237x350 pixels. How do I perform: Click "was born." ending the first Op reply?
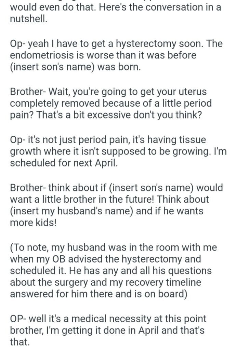point(119,67)
